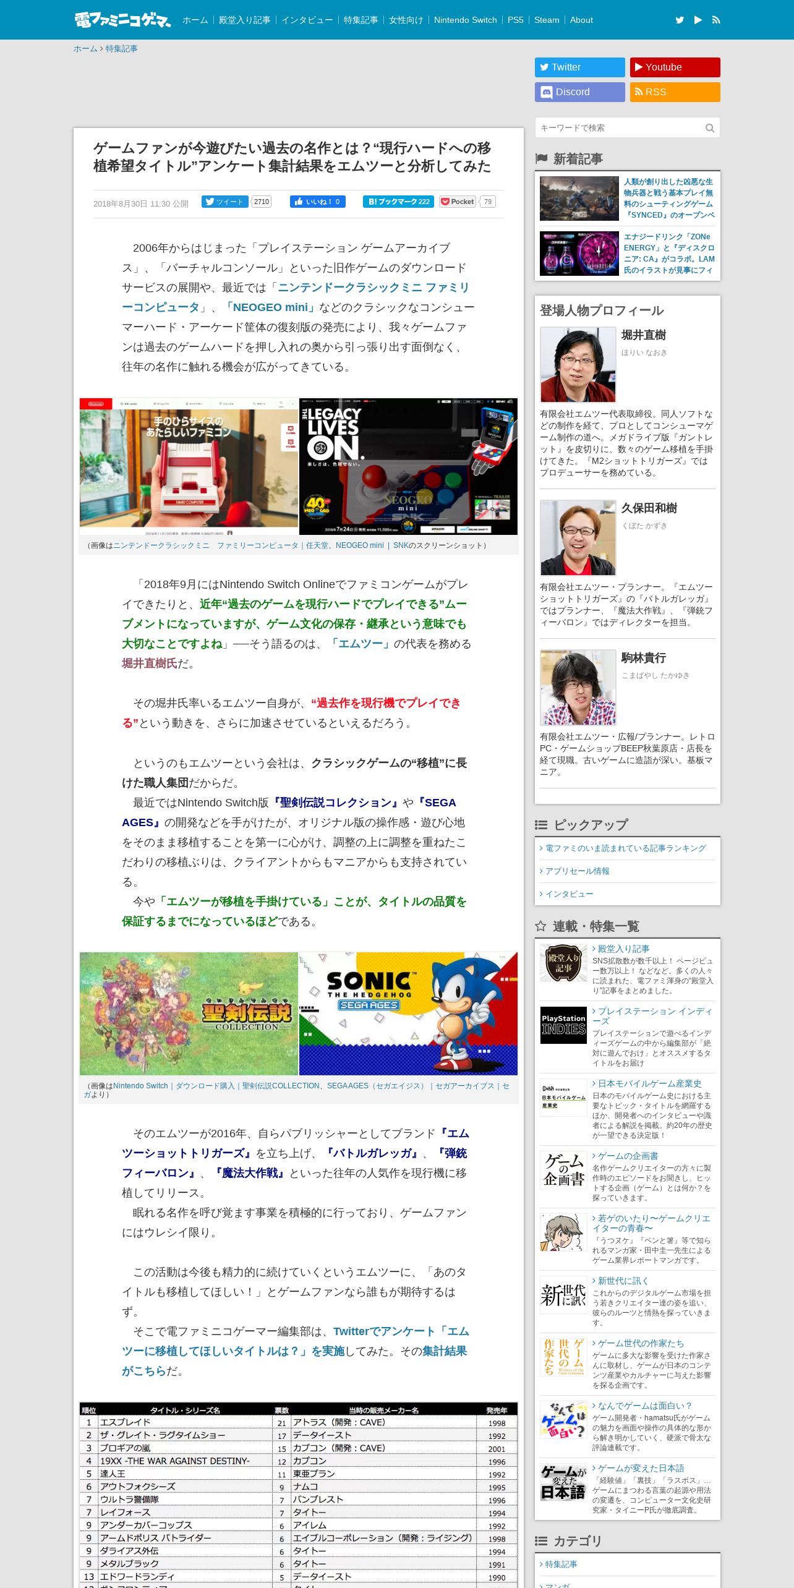794x1588 pixels.
Task: Click 堀井直樹 profile photo
Action: click(578, 365)
